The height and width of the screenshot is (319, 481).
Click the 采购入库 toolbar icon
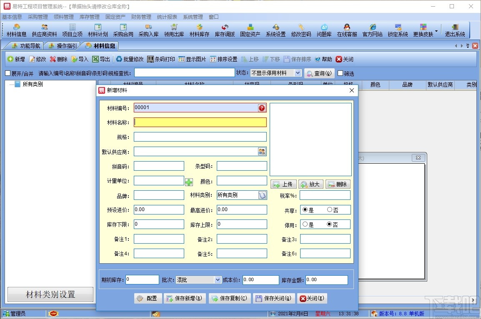coord(149,30)
